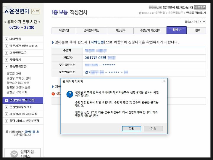Click the lock icon beside 환불 대상자 조회
Image resolution: width=213 pixels, height=160 pixels.
click(8, 88)
